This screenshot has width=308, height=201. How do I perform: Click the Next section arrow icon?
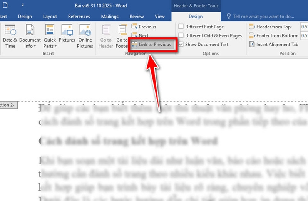(134, 35)
